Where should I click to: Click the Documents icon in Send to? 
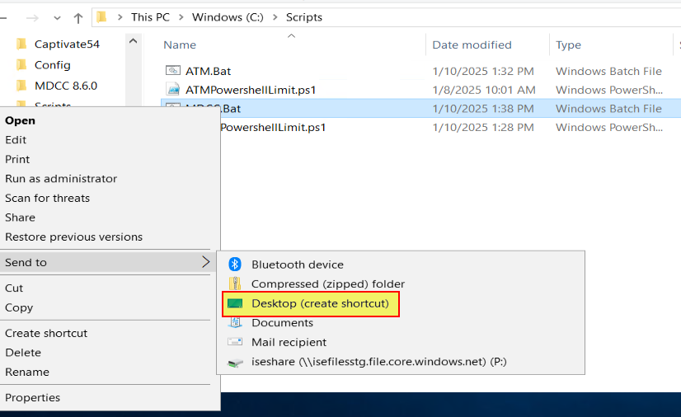coord(235,322)
